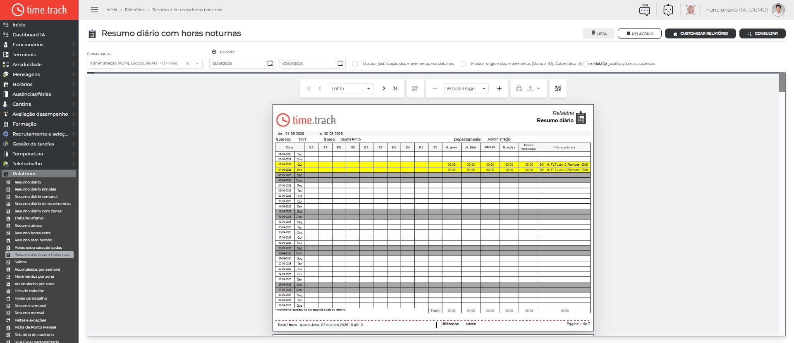Open the Whole Page zoom dropdown

tap(484, 88)
